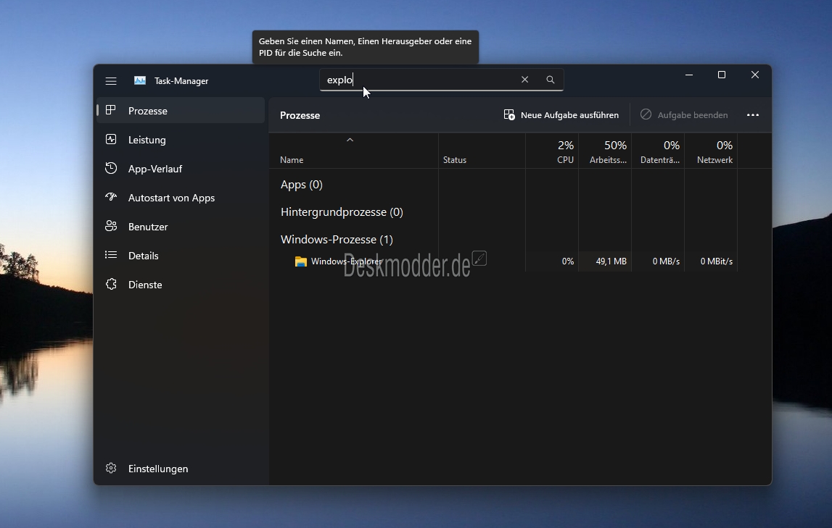Screen dimensions: 832x528
Task: Collapse the sort chevron above Name
Action: (x=350, y=140)
